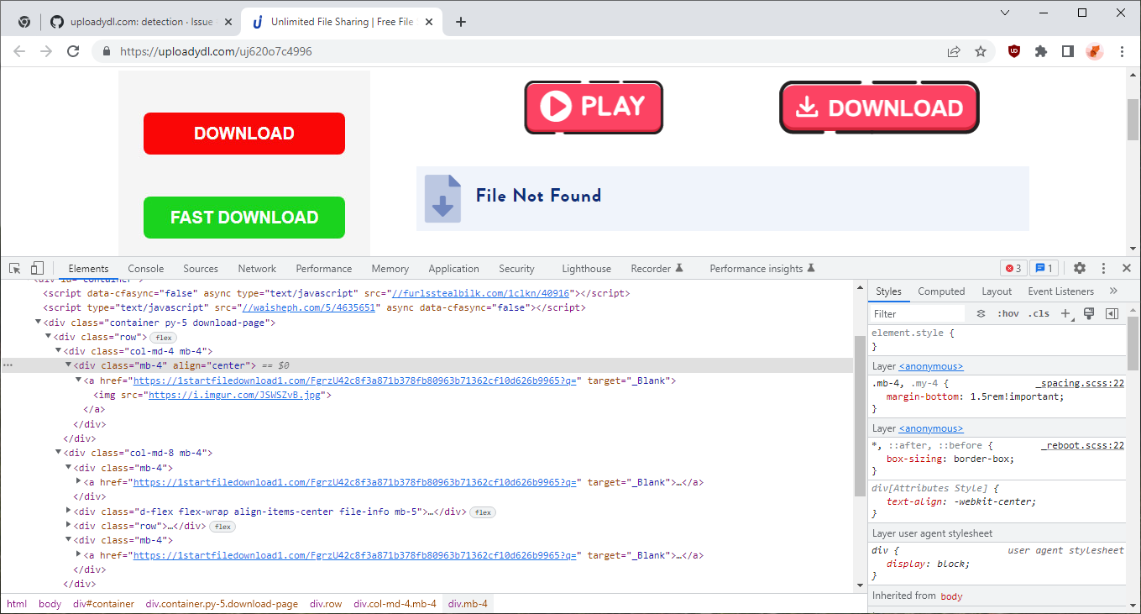Switch to the Console tab
Image resolution: width=1141 pixels, height=614 pixels.
coord(145,268)
